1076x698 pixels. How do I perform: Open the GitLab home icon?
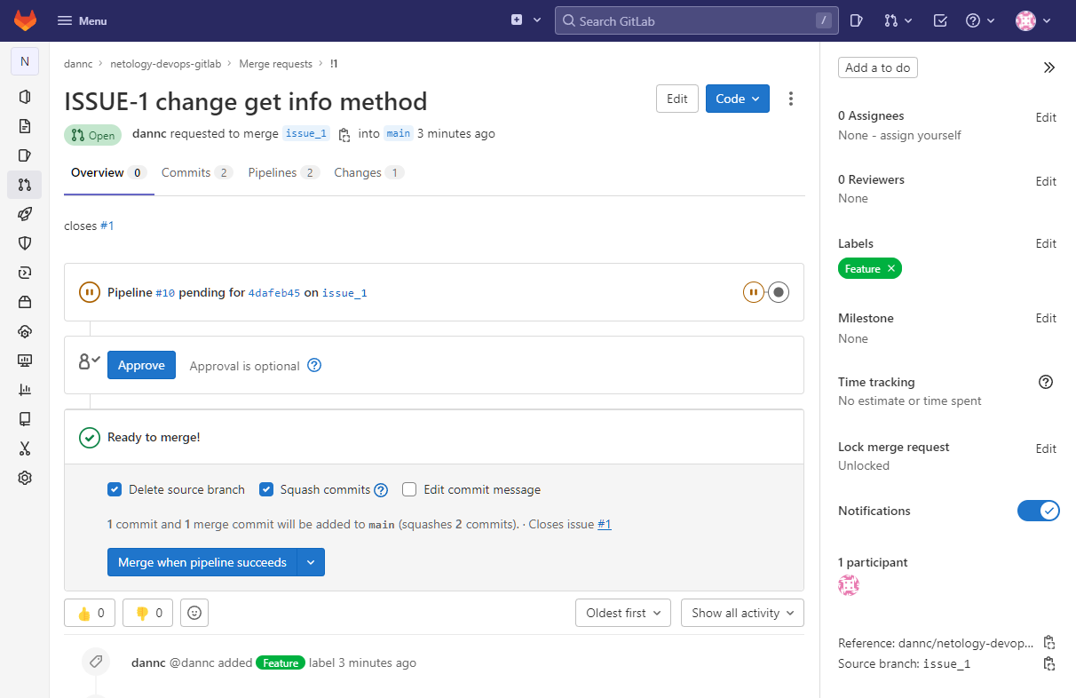25,20
